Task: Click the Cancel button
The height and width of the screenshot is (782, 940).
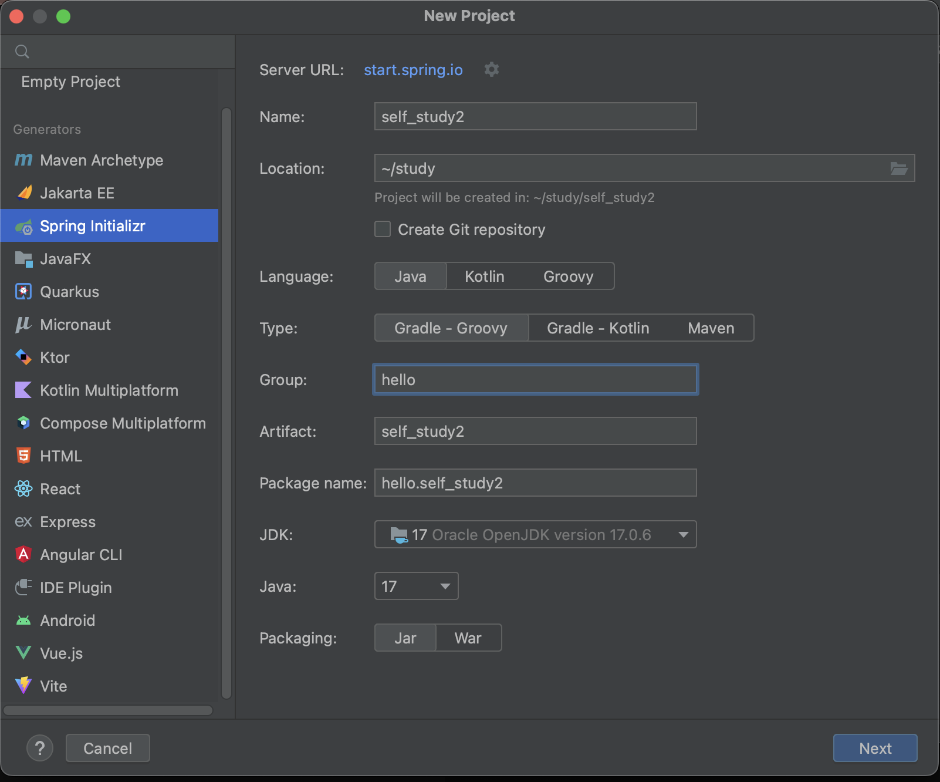Action: (x=108, y=748)
